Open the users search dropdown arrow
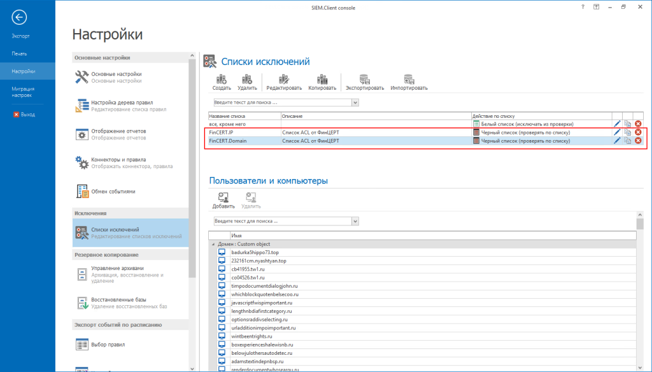 (x=355, y=221)
